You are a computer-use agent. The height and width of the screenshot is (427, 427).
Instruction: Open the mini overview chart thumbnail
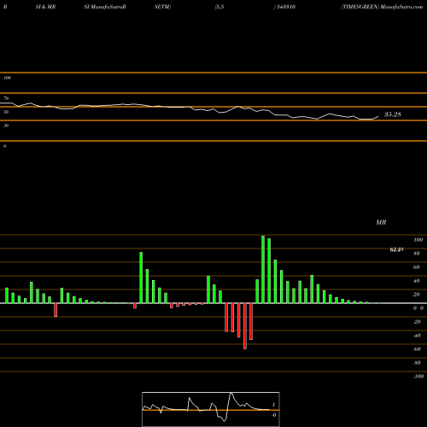pos(211,409)
